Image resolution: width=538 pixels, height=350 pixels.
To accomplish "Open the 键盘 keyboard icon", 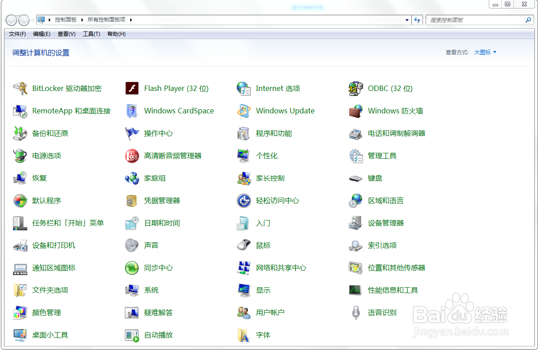I will pyautogui.click(x=356, y=178).
